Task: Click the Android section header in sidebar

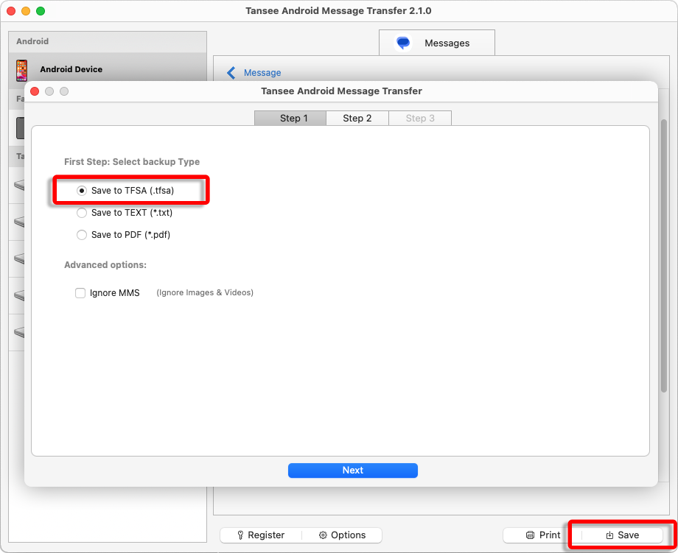Action: click(108, 42)
